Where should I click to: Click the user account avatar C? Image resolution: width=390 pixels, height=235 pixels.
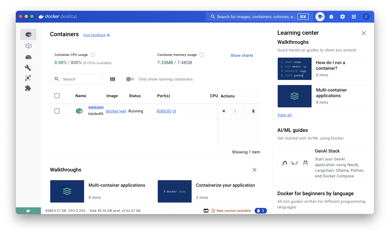click(366, 17)
